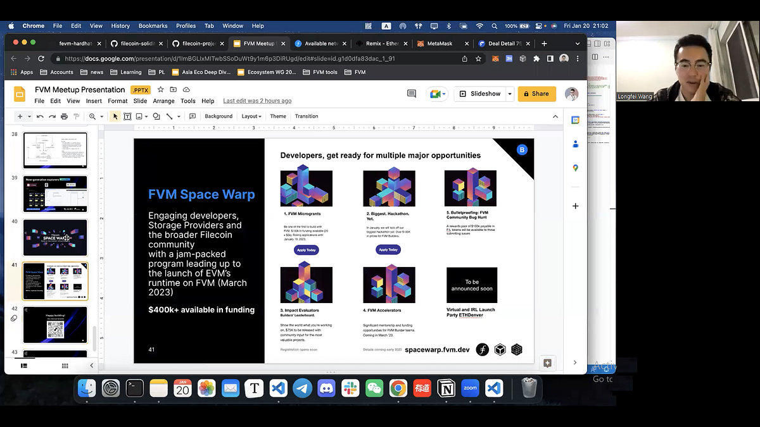This screenshot has height=427, width=760.
Task: Open the Insert image tool
Action: point(141,116)
